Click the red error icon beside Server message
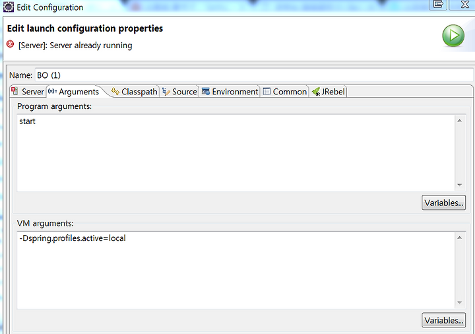475x334 pixels. click(x=11, y=44)
